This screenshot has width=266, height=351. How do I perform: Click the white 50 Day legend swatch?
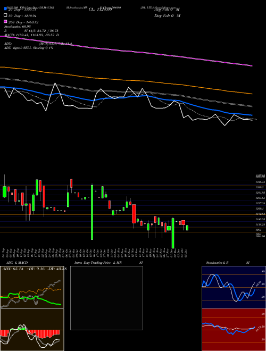pyautogui.click(x=5, y=15)
